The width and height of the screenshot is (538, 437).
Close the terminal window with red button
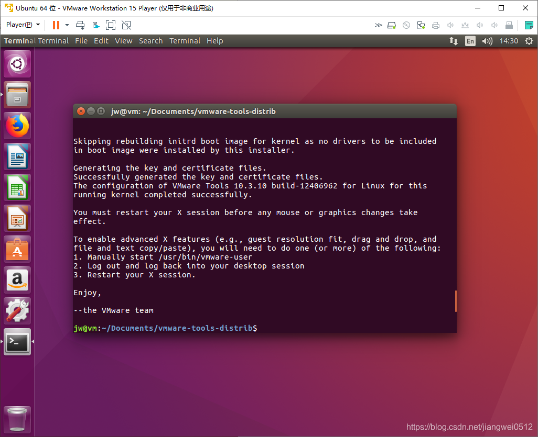pos(81,111)
